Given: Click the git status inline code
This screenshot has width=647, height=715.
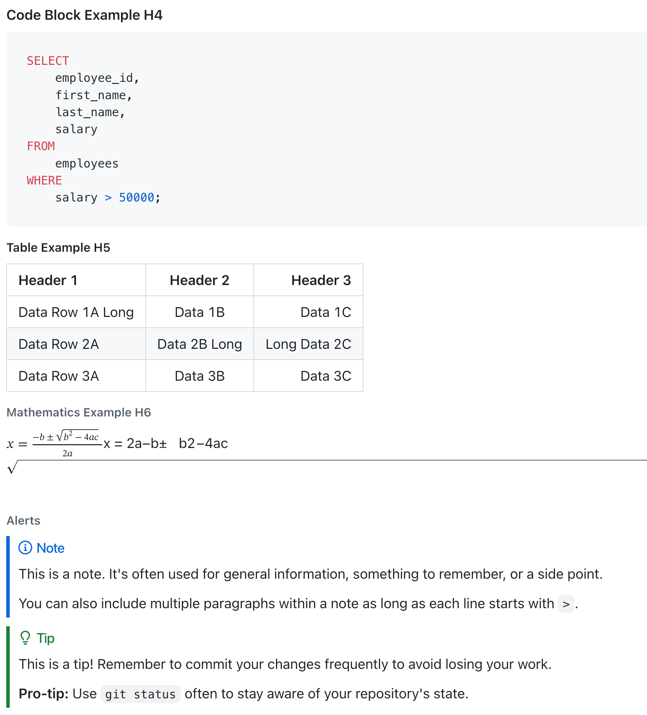Looking at the screenshot, I should (140, 694).
